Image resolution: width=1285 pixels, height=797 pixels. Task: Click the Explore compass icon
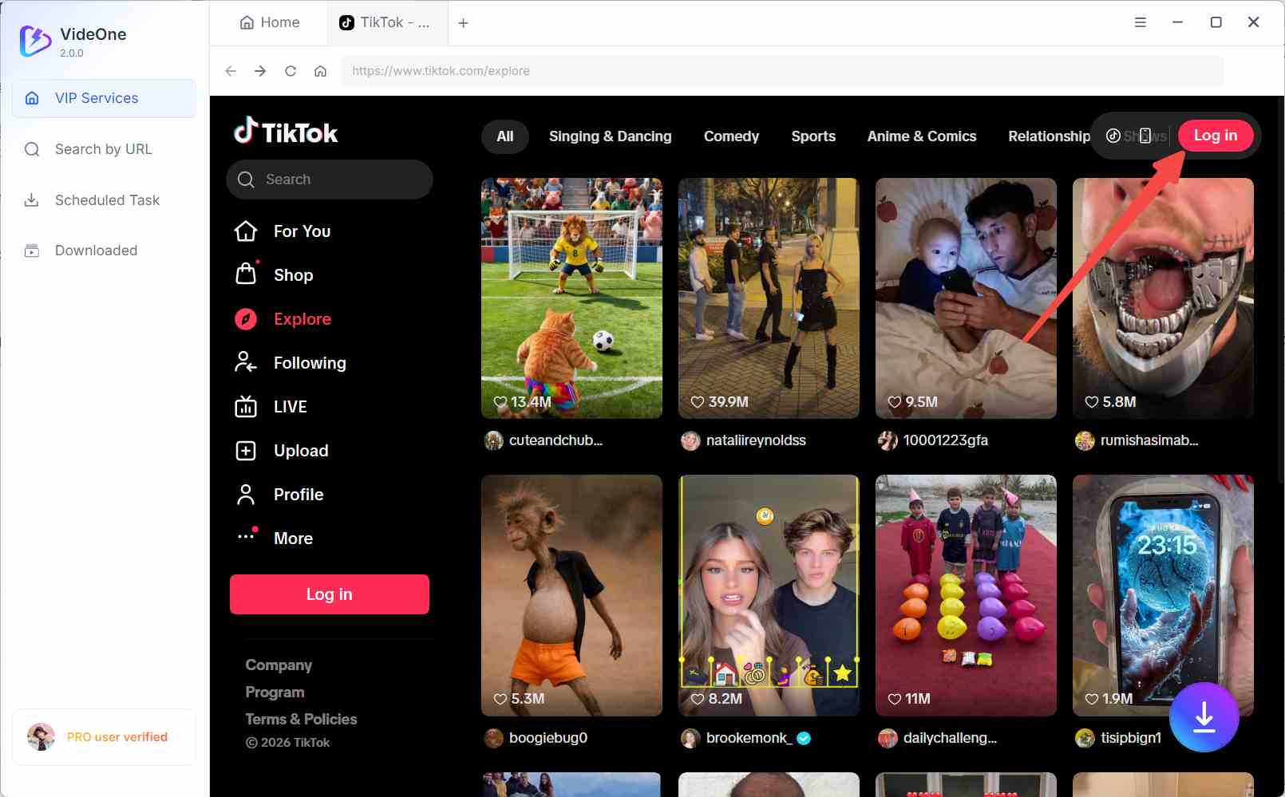pyautogui.click(x=246, y=318)
